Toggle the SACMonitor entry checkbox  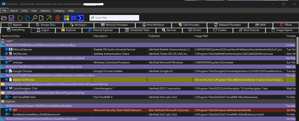pos(7,54)
